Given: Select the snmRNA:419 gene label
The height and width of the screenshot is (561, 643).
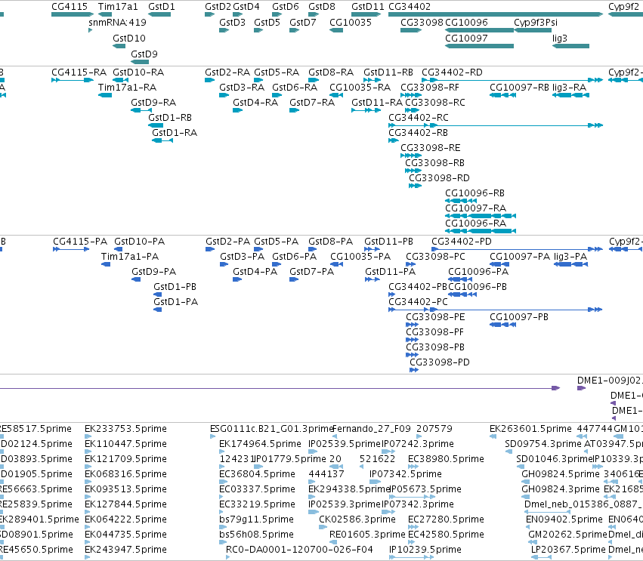Looking at the screenshot, I should (x=117, y=22).
